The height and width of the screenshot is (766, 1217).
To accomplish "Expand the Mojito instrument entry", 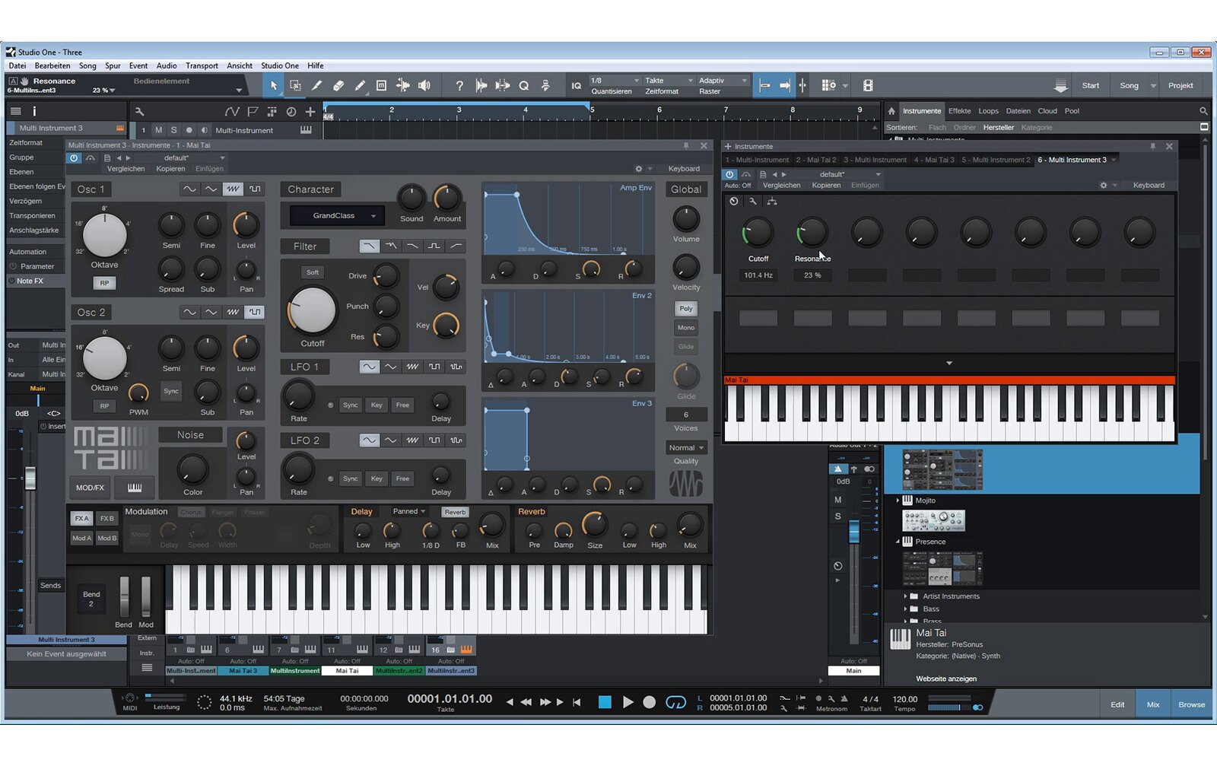I will point(898,501).
